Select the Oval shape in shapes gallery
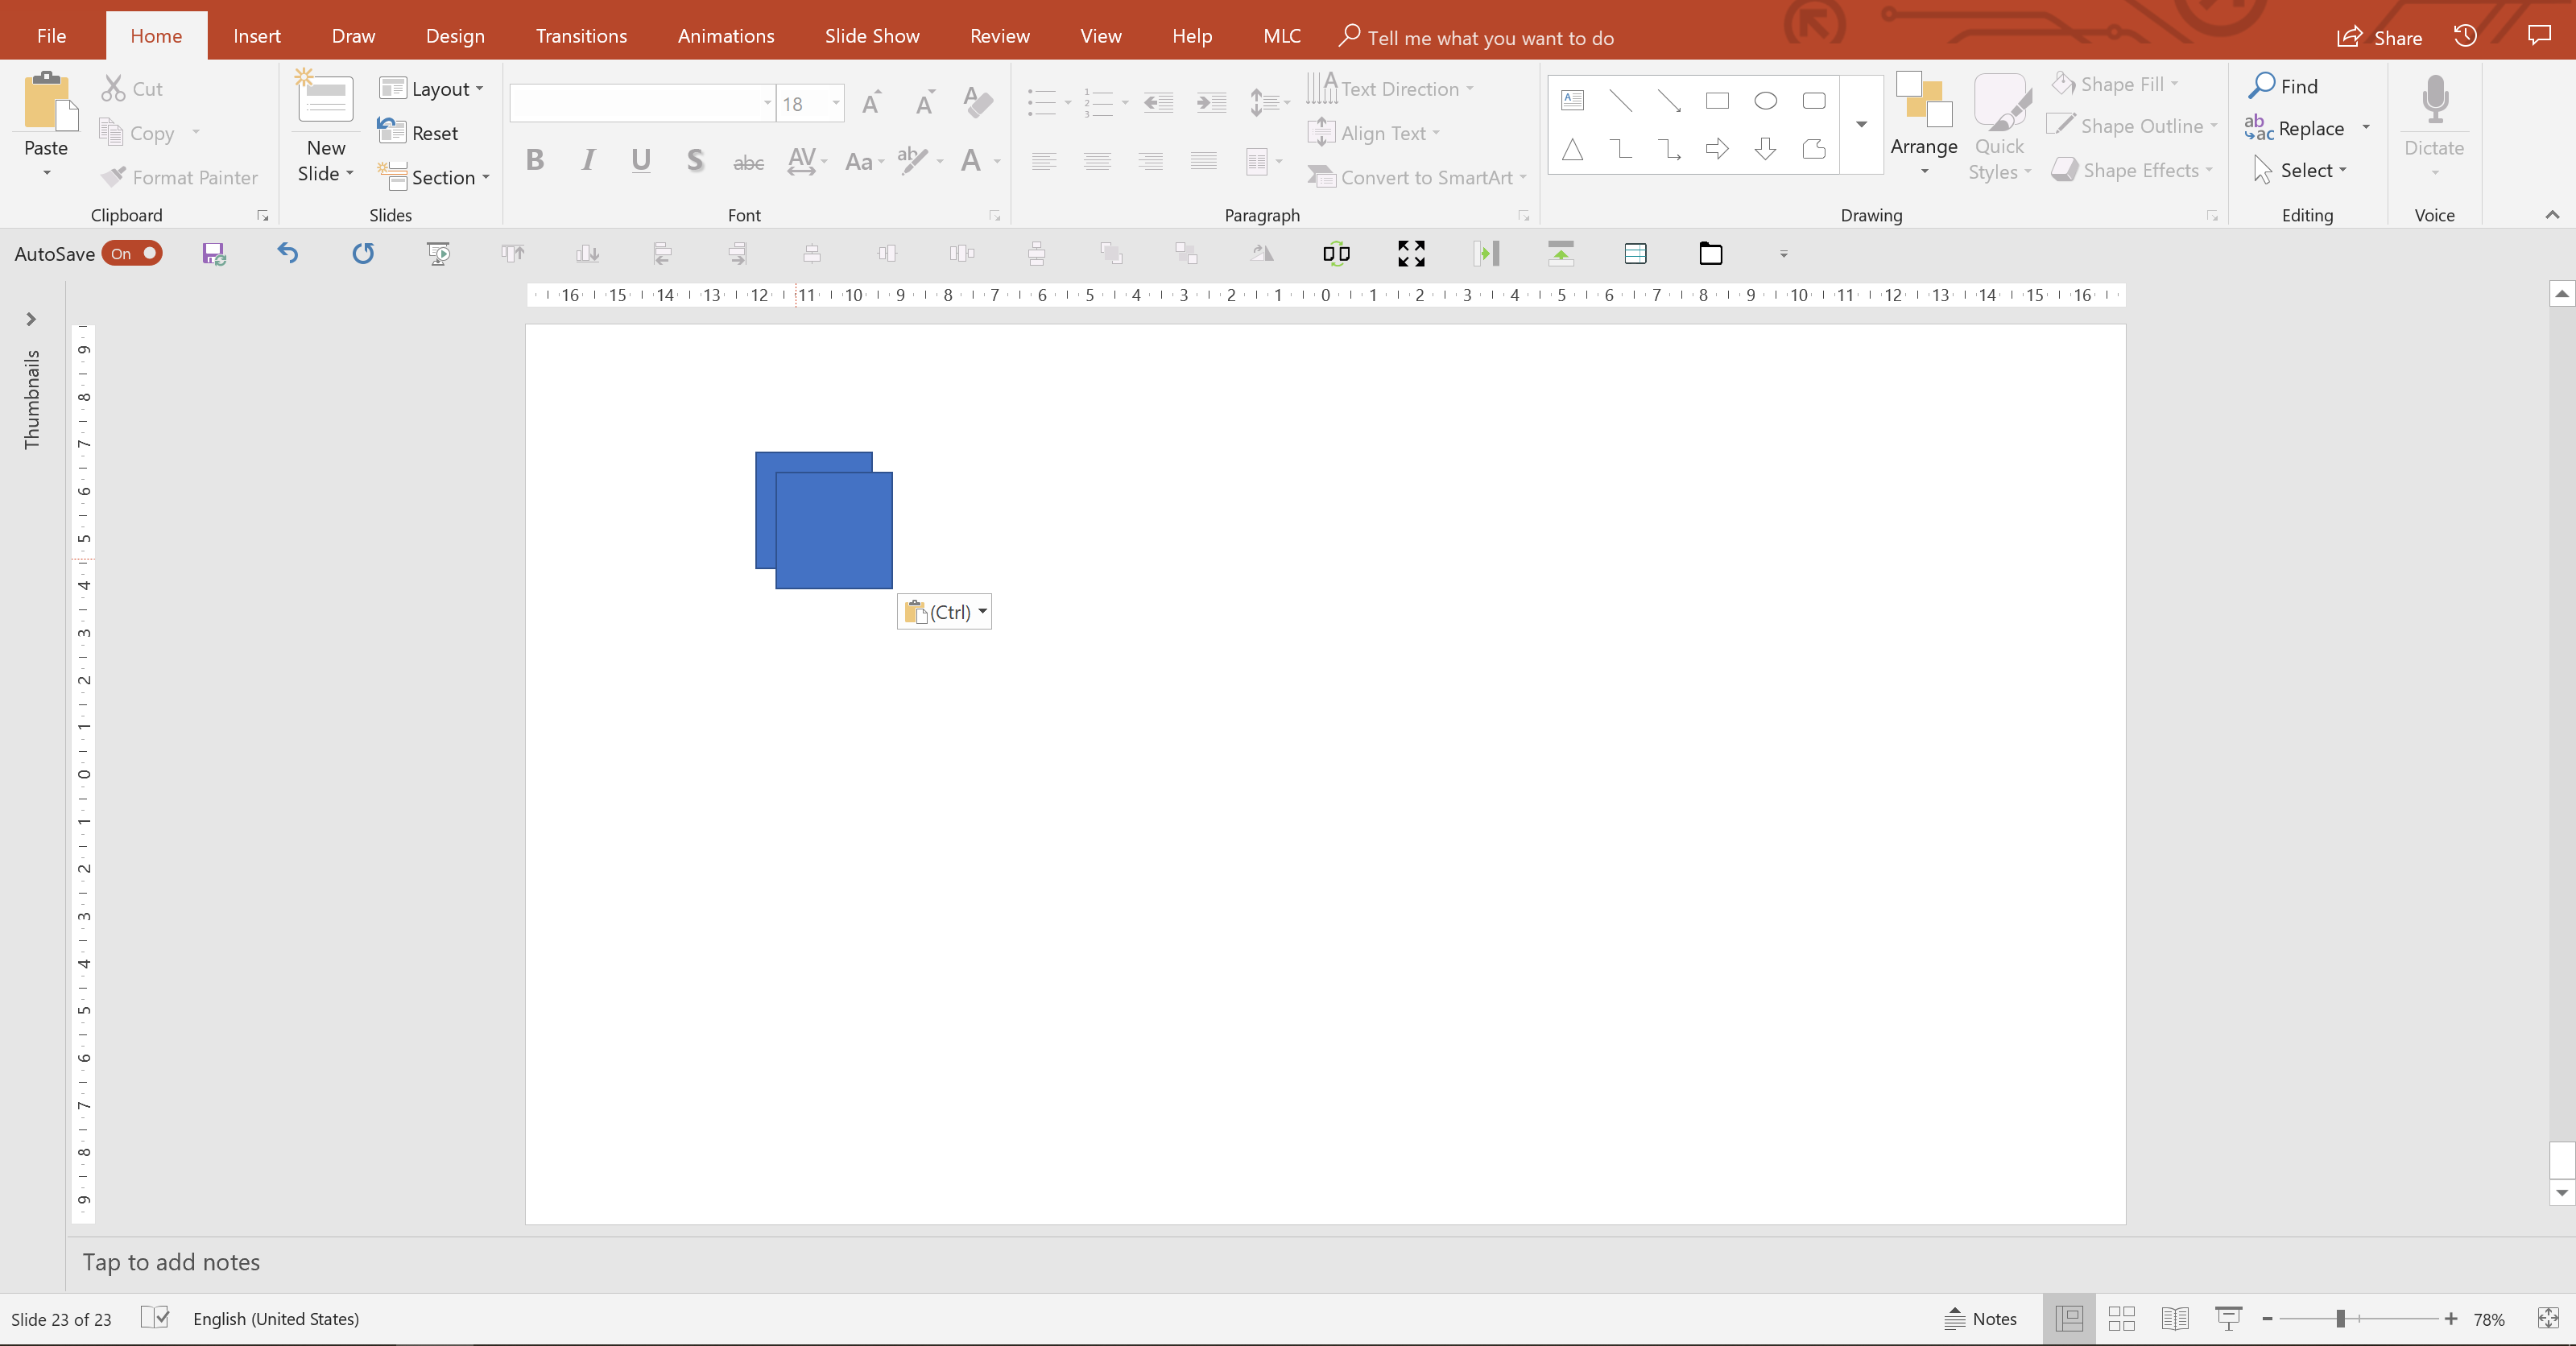 [1766, 100]
